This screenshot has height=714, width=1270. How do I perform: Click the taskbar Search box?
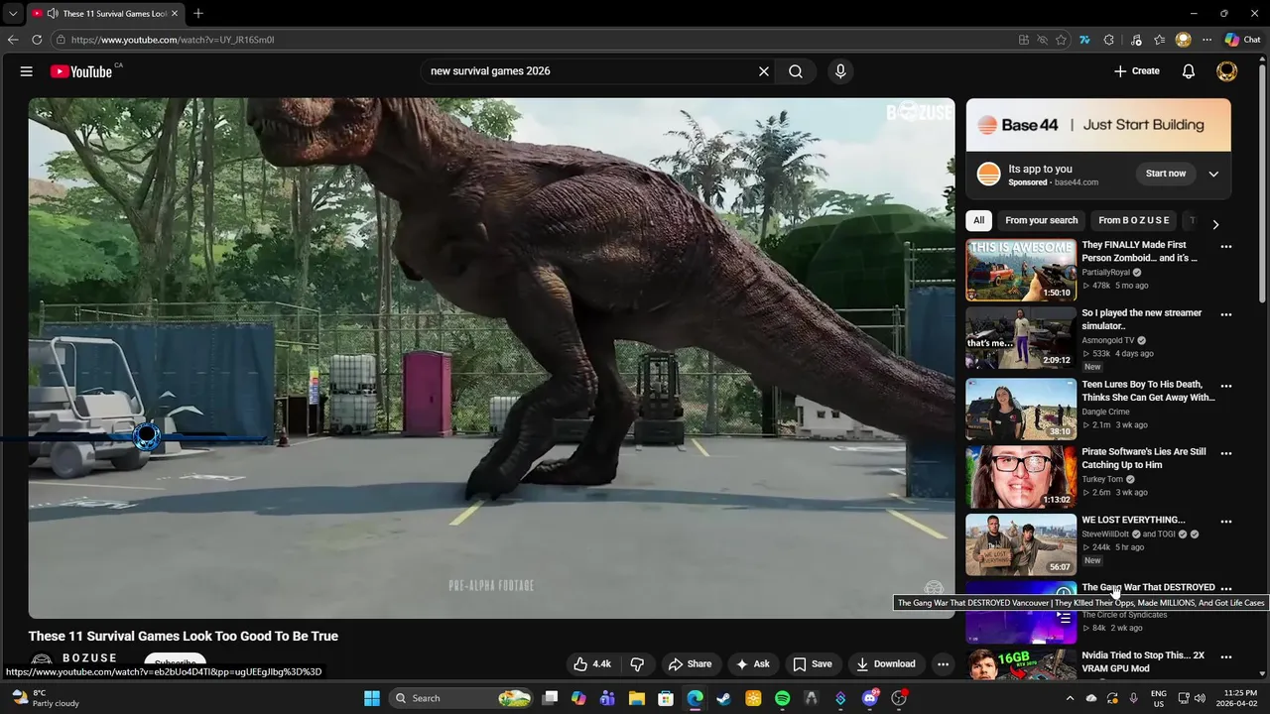click(x=460, y=698)
